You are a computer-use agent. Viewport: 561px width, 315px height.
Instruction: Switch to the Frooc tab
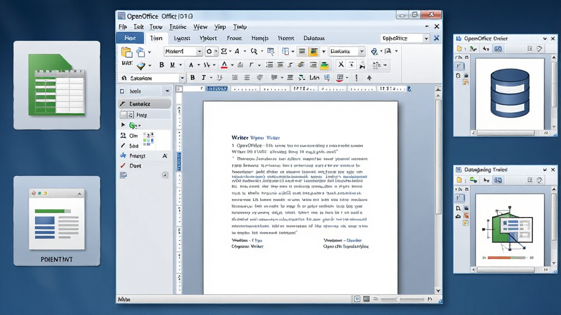coord(234,38)
